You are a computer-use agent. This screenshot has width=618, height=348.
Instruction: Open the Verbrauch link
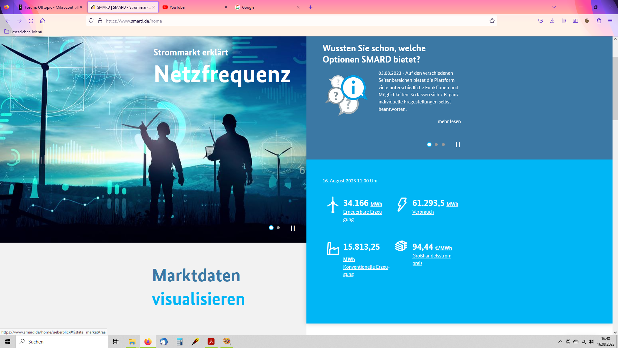423,212
